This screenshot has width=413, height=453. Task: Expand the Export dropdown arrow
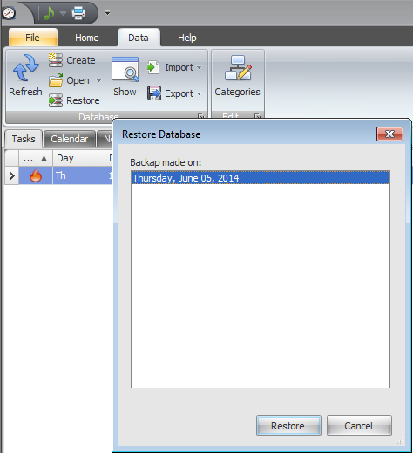click(x=199, y=93)
